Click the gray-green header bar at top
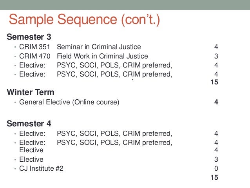The height and width of the screenshot is (188, 250). coord(125,5)
